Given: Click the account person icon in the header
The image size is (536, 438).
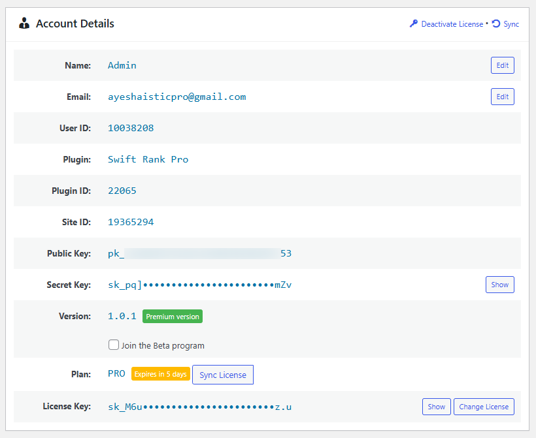Looking at the screenshot, I should coord(24,23).
